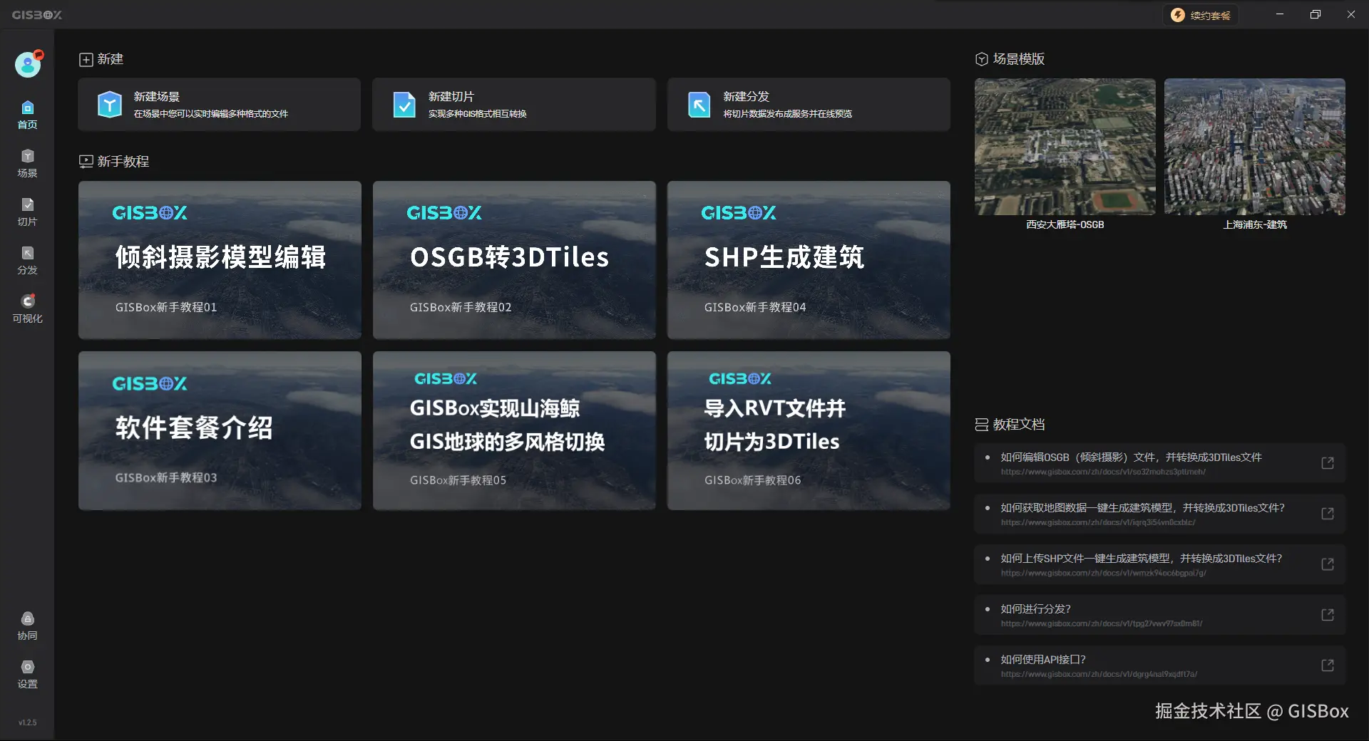
Task: Open tutorial 软件套餐介绍
Action: pos(220,430)
